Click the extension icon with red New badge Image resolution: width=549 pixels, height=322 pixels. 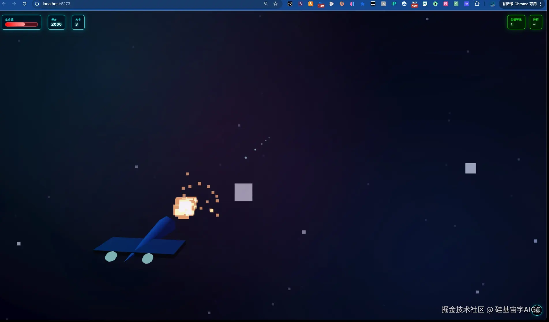(414, 4)
